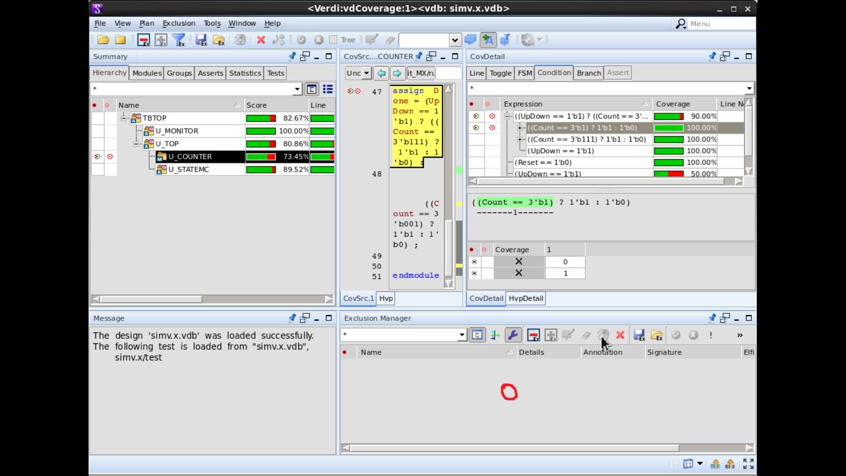Click the reload icon in main toolbar
The height and width of the screenshot is (476, 846).
click(x=527, y=40)
